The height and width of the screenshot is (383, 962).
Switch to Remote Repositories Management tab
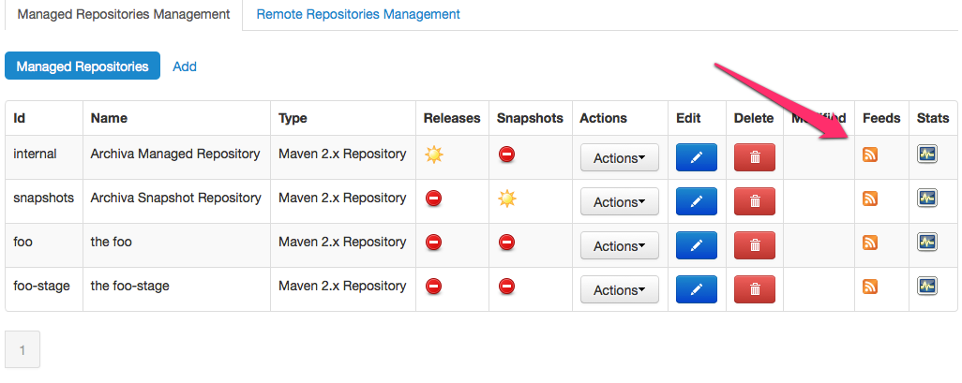[x=358, y=14]
